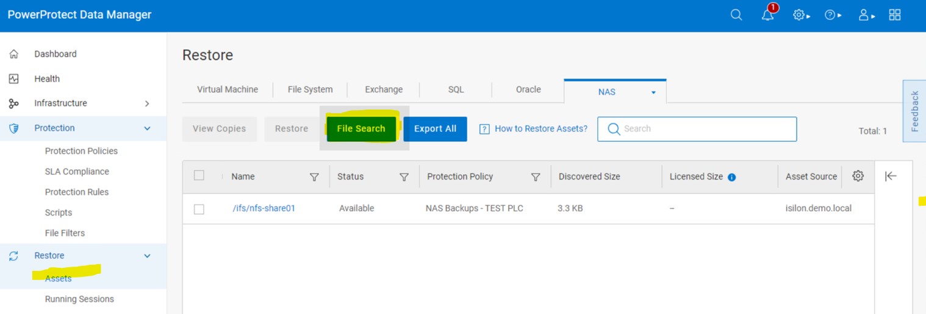
Task: Open SLA Compliance in sidebar
Action: (x=77, y=172)
